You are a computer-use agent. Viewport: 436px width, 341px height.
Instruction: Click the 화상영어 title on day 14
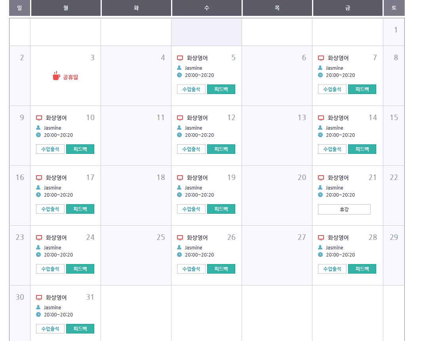point(338,118)
